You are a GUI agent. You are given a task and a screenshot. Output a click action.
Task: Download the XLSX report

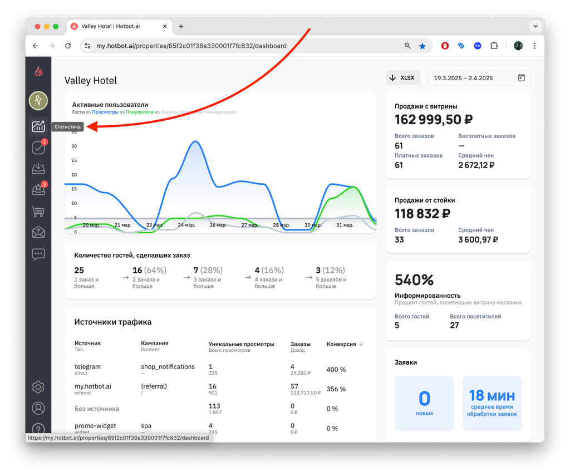tap(403, 78)
